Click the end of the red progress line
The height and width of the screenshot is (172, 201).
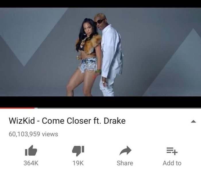pos(34,108)
